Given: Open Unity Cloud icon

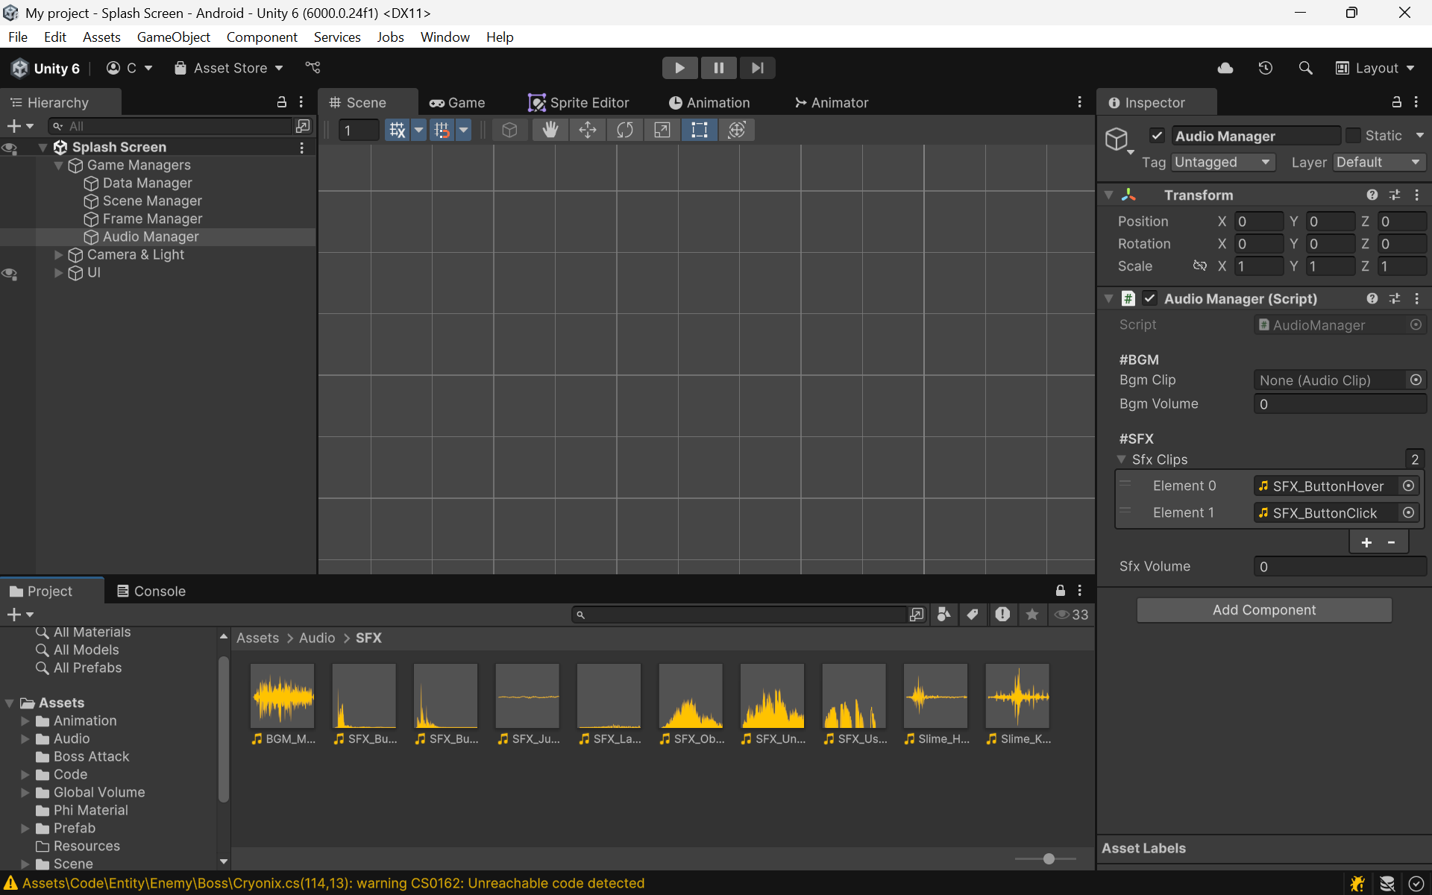Looking at the screenshot, I should click(1225, 68).
